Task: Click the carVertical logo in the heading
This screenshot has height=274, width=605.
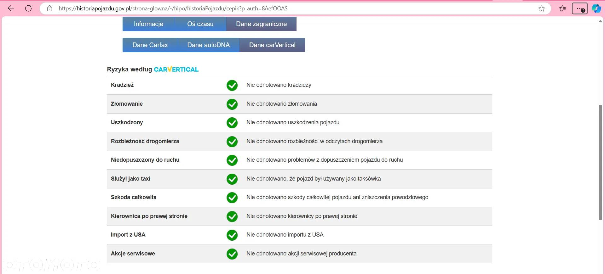Action: click(176, 69)
